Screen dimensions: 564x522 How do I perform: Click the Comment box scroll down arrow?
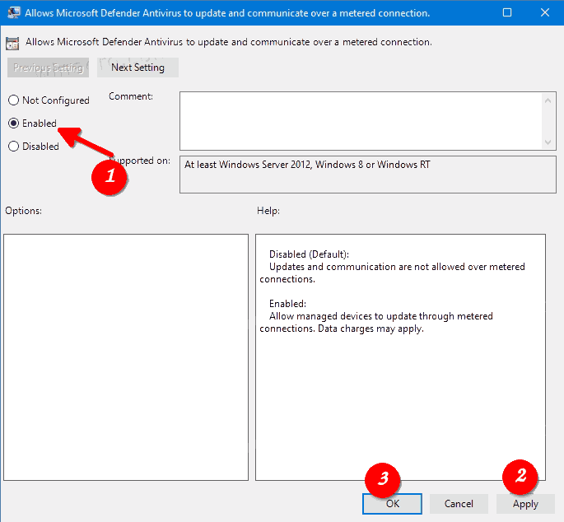click(x=548, y=142)
